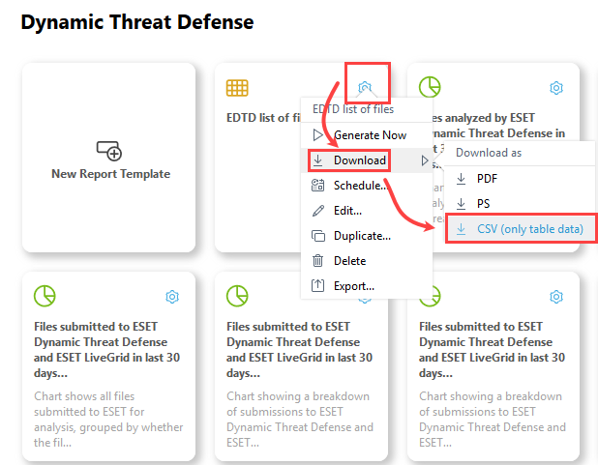Click the New Report Template icon
This screenshot has height=465, width=598.
click(109, 151)
